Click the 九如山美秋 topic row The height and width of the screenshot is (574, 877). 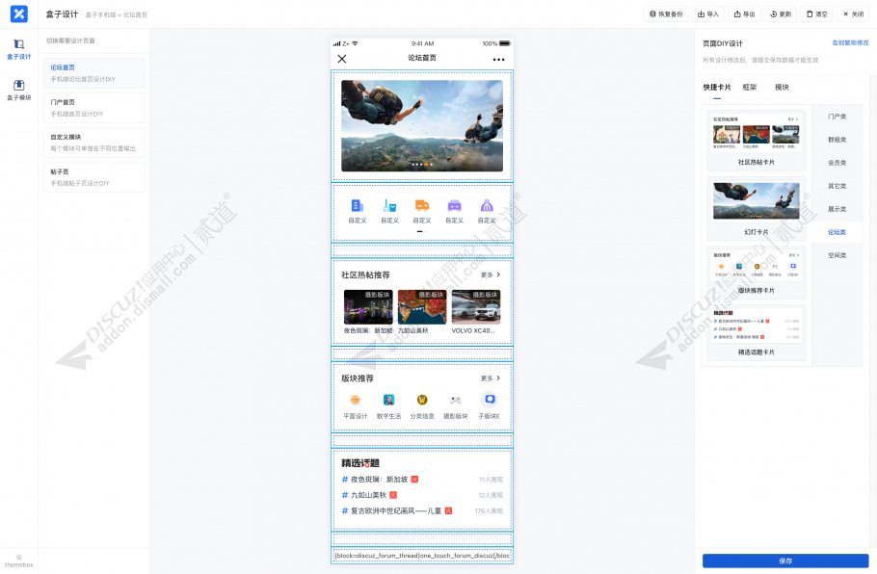tap(422, 495)
